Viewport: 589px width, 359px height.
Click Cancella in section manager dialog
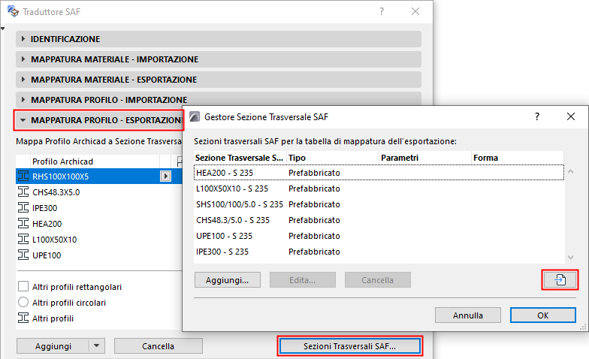[x=377, y=280]
